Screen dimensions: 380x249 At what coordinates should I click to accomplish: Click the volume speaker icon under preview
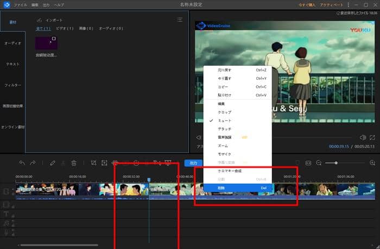[363, 138]
